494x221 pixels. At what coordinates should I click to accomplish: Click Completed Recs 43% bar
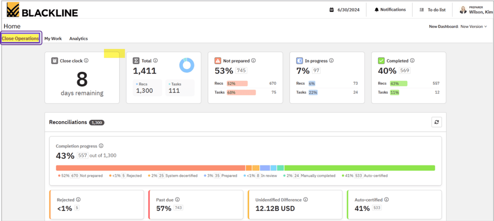coord(399,83)
